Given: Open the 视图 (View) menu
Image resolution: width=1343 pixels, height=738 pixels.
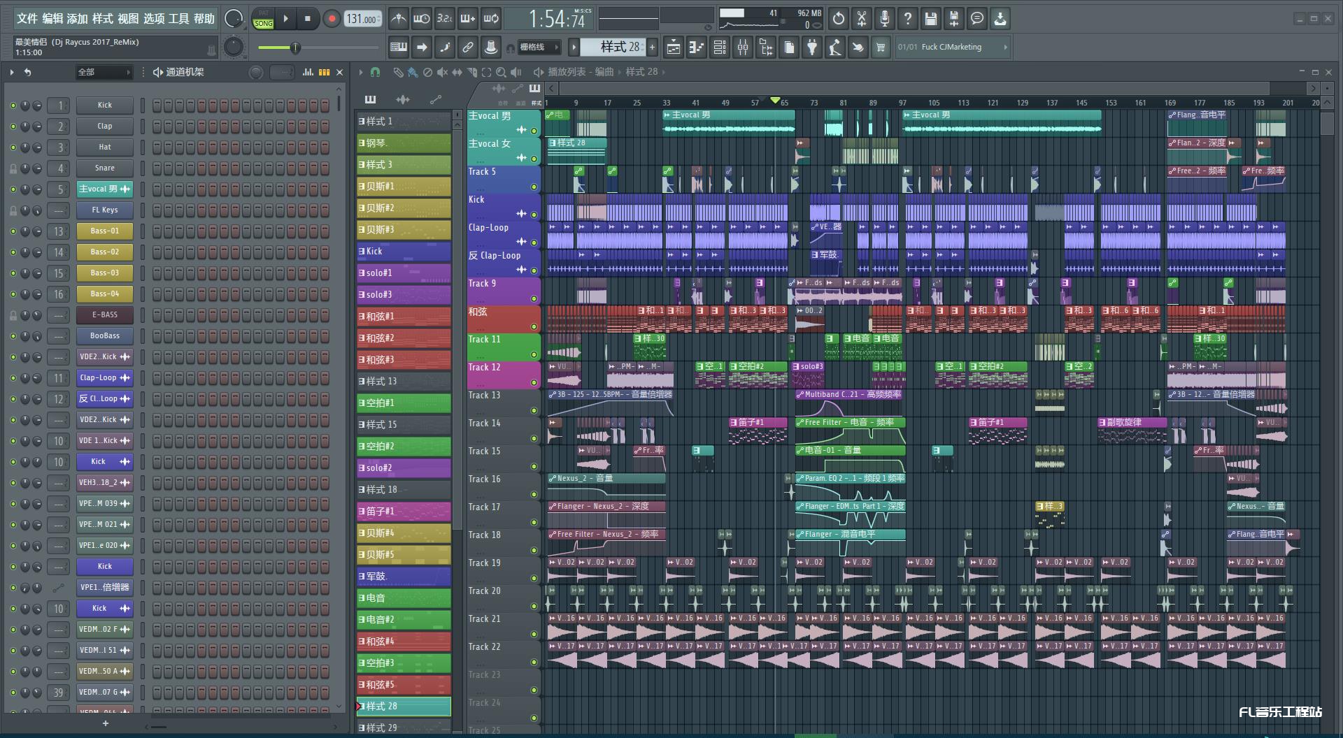Looking at the screenshot, I should [x=128, y=19].
